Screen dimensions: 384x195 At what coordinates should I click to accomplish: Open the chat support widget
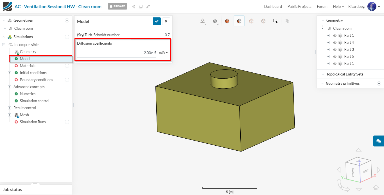click(x=378, y=141)
